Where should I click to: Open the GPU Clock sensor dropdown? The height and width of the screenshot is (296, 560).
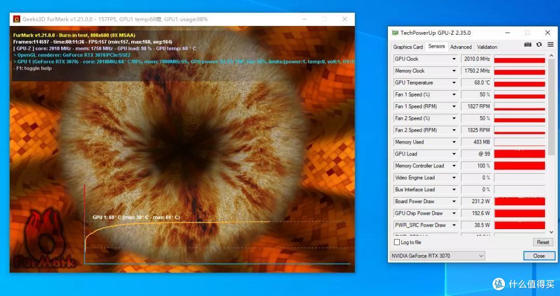coord(454,59)
